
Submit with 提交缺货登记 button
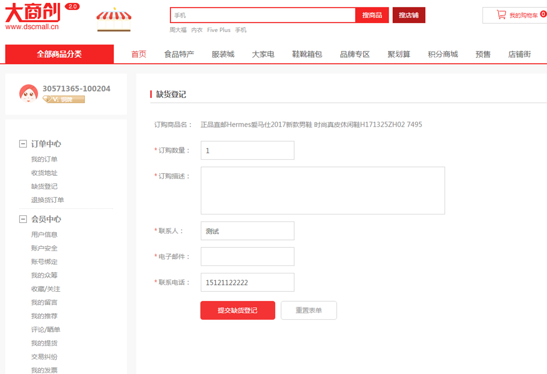(238, 310)
